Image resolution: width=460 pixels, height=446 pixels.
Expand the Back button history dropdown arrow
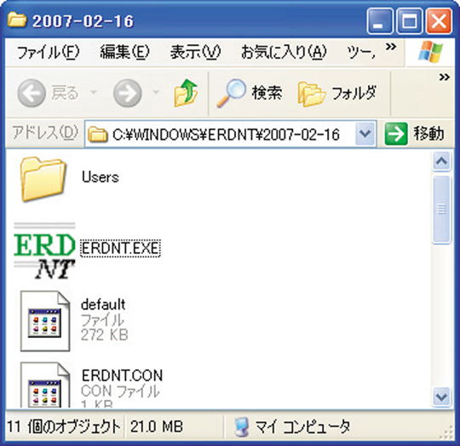94,93
